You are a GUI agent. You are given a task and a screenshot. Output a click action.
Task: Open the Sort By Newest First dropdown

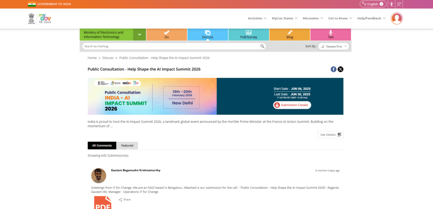pos(334,47)
